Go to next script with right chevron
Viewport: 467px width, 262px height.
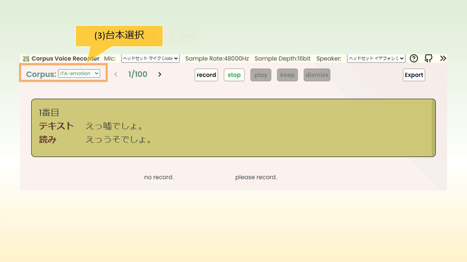click(160, 74)
